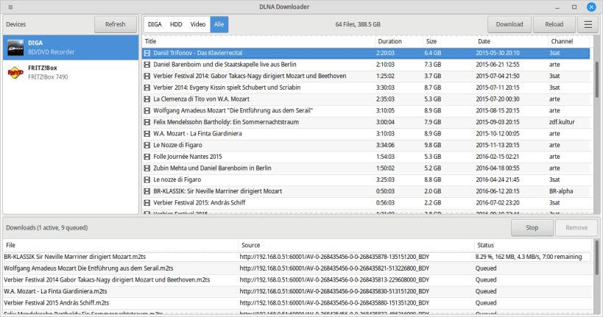
Task: Click film icon of Folle Journée Nantes 2015
Action: 147,157
